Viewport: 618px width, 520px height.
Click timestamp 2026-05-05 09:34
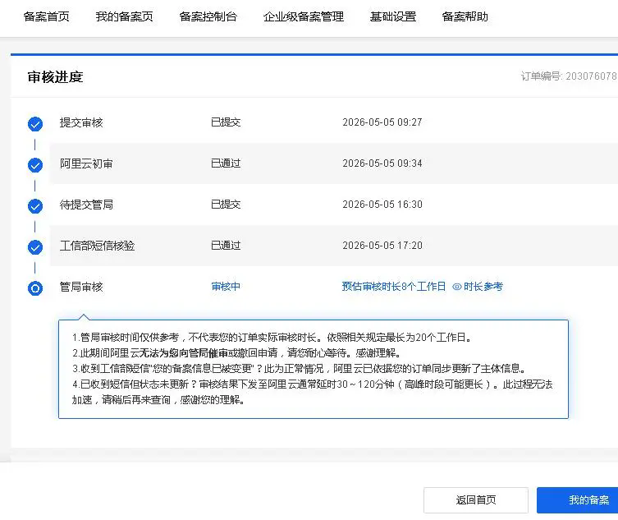tap(382, 163)
